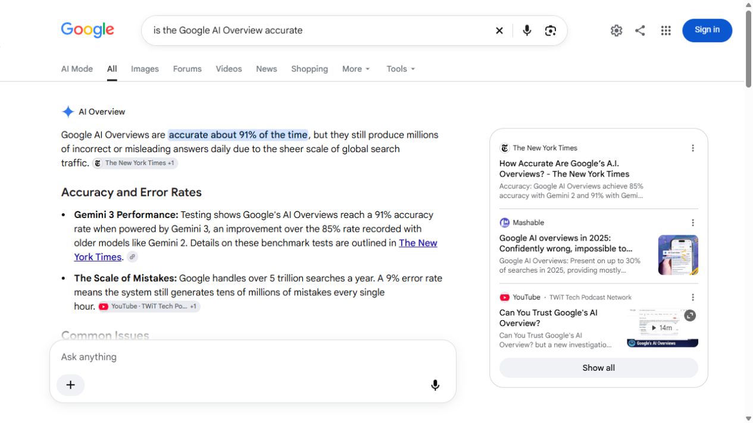
Task: Click scrollbar up arrow
Action: (748, 5)
